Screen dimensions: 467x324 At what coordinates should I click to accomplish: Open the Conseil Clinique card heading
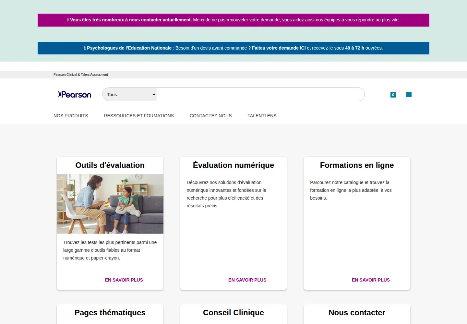pos(233,313)
